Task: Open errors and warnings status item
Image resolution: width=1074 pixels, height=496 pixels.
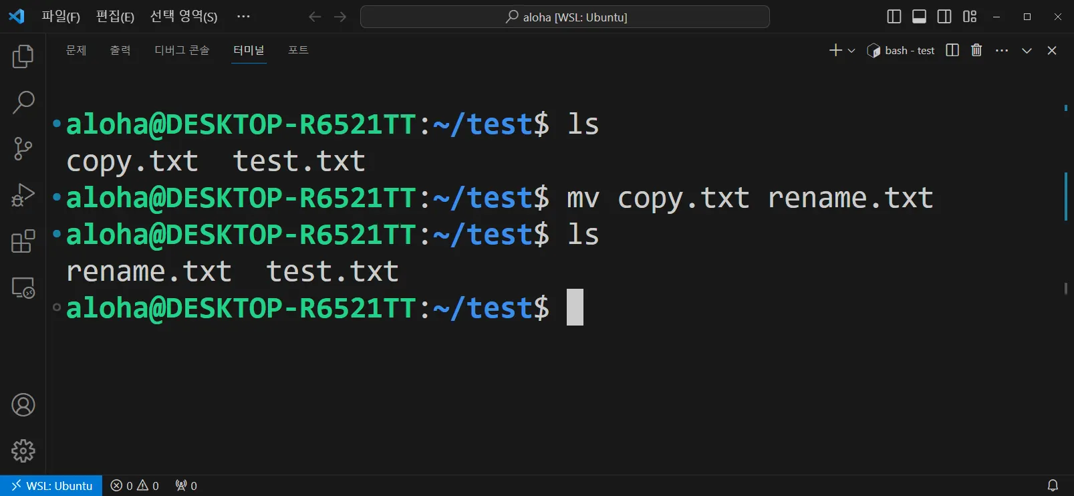Action: point(134,486)
